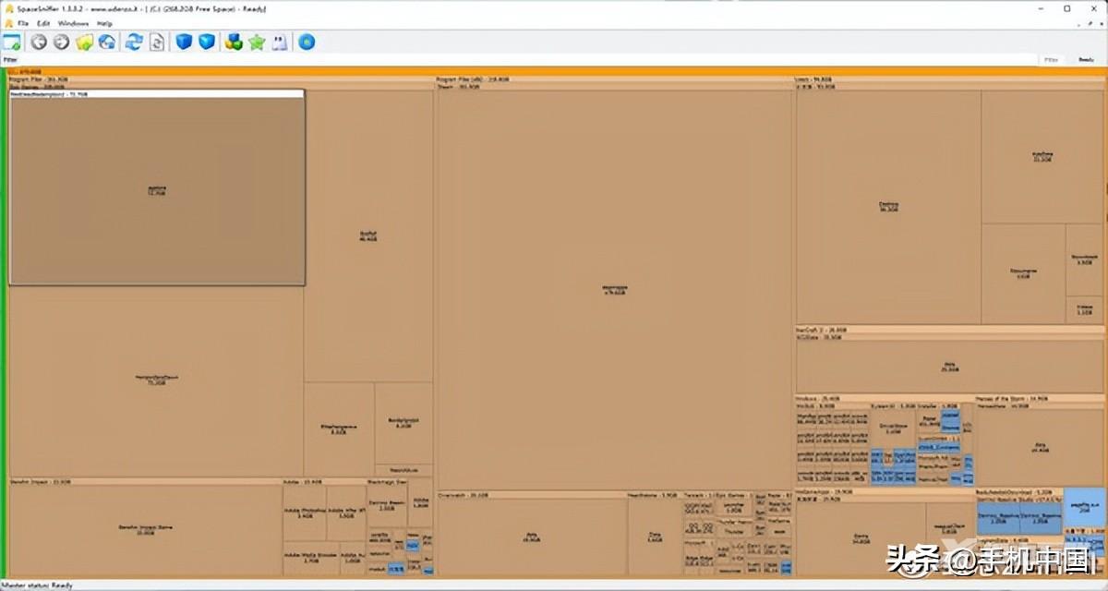Open the File menu

click(23, 22)
